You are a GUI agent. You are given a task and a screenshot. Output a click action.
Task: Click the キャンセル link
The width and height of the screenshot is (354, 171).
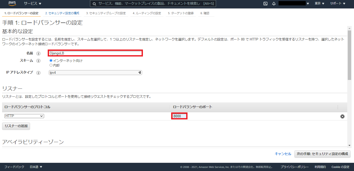pyautogui.click(x=283, y=154)
